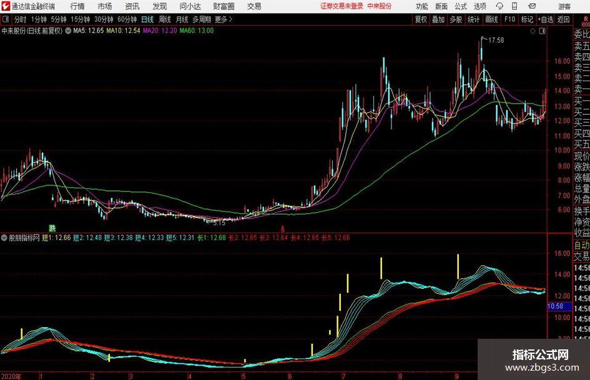Image resolution: width=590 pixels, height=380 pixels.
Task: Click the 统计 statistics button
Action: tap(473, 19)
